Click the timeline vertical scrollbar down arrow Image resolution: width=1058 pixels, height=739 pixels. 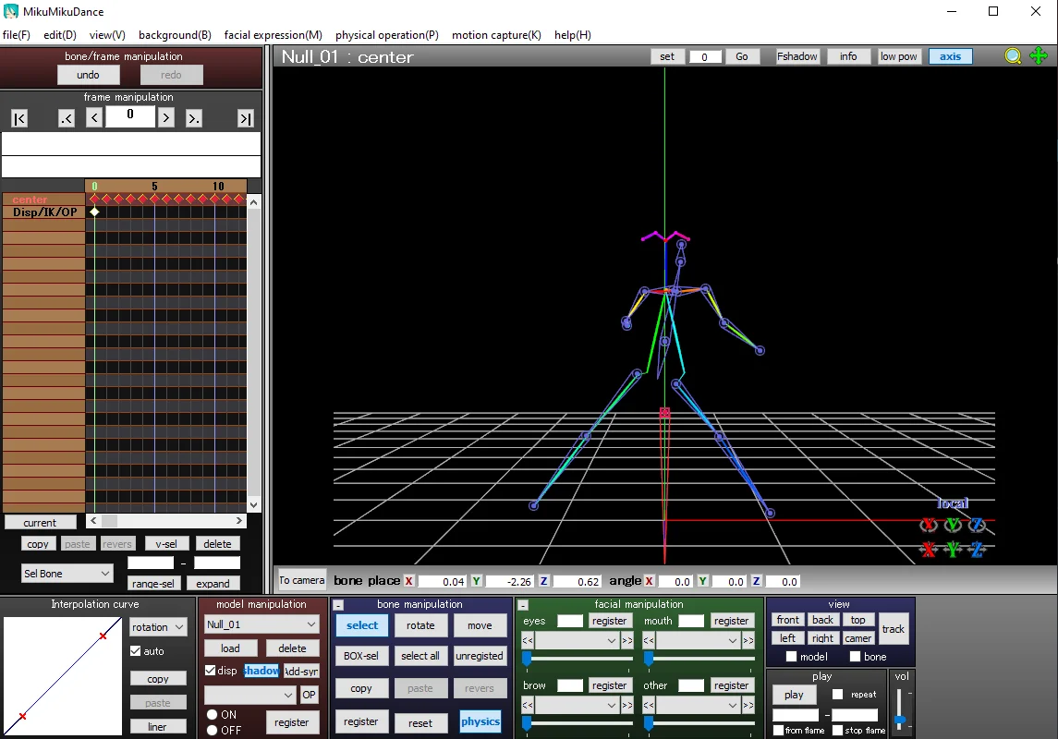pyautogui.click(x=254, y=504)
